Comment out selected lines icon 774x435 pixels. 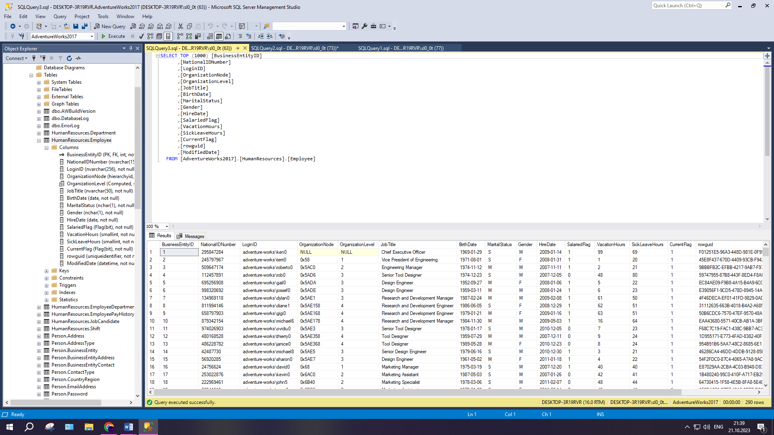tap(240, 36)
